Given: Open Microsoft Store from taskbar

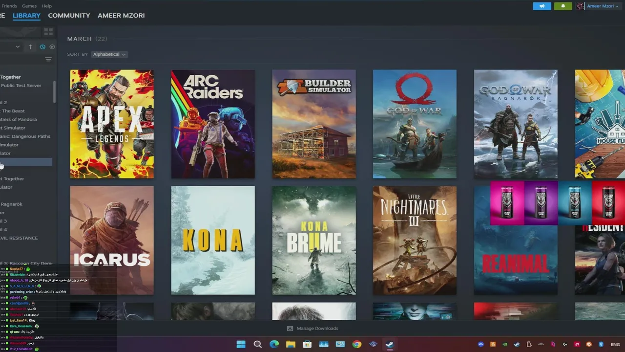Looking at the screenshot, I should coord(307,344).
